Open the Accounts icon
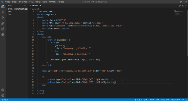The width and height of the screenshot is (188, 101). (3, 90)
